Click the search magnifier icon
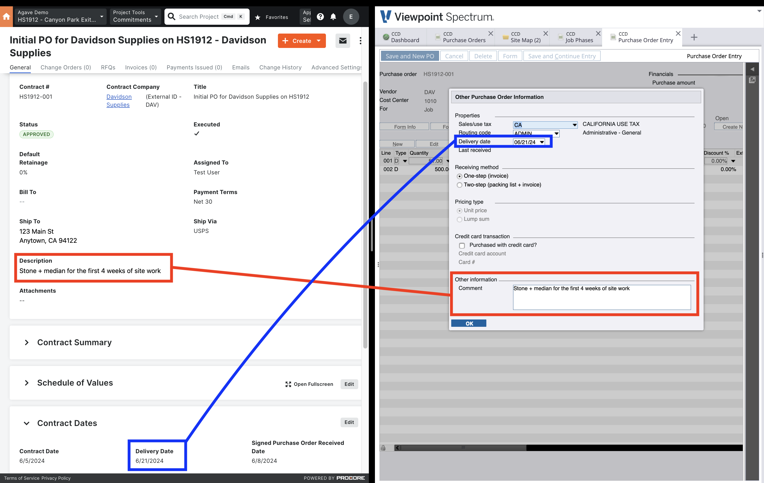 [171, 16]
